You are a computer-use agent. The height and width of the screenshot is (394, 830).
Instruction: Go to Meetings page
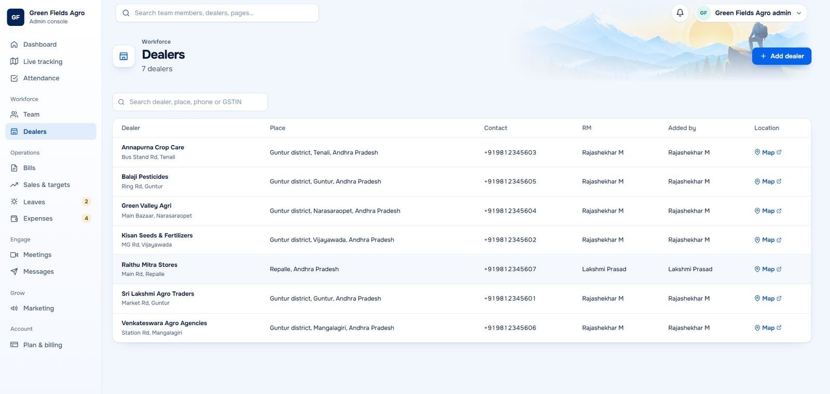[51, 255]
